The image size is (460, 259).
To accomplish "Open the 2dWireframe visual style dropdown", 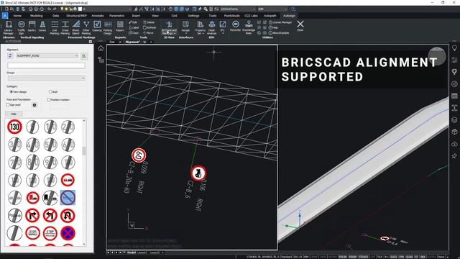I will point(237,9).
